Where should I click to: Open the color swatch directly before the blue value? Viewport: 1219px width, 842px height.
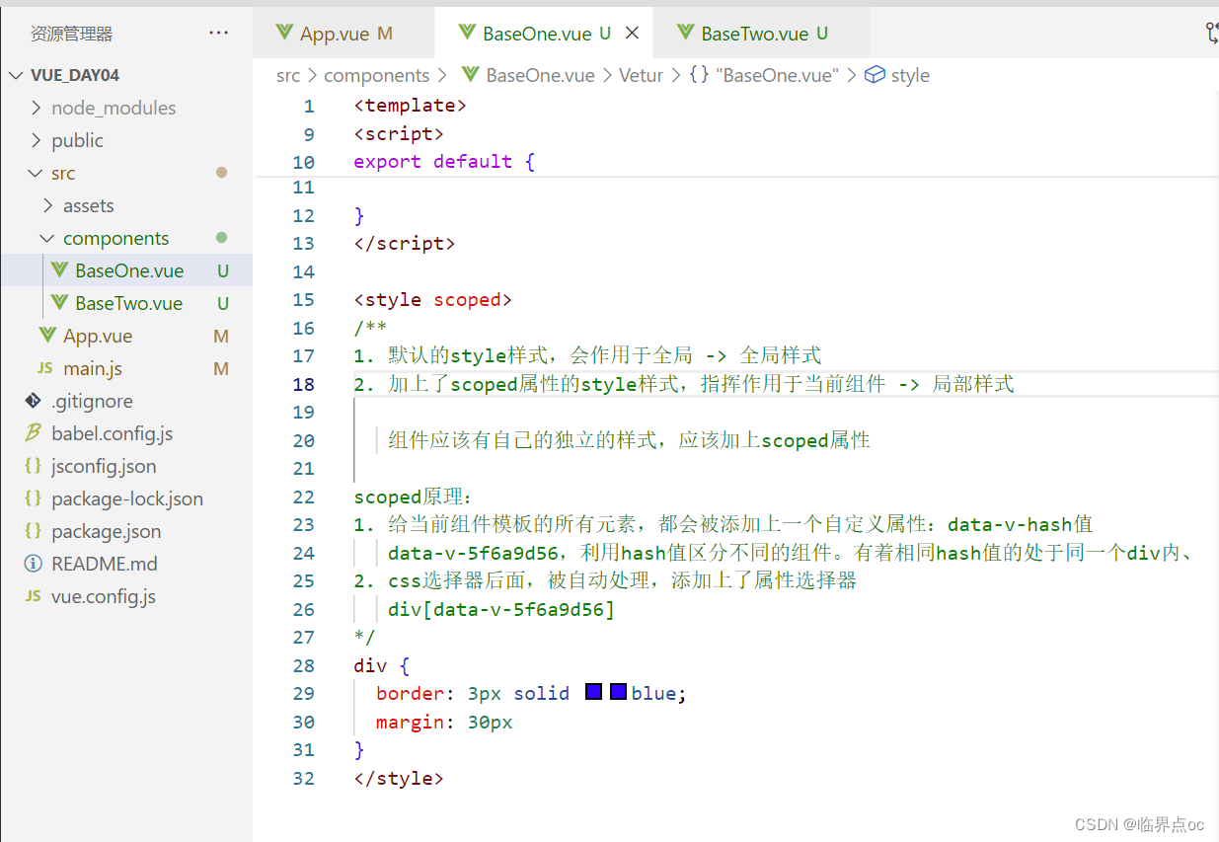click(618, 692)
